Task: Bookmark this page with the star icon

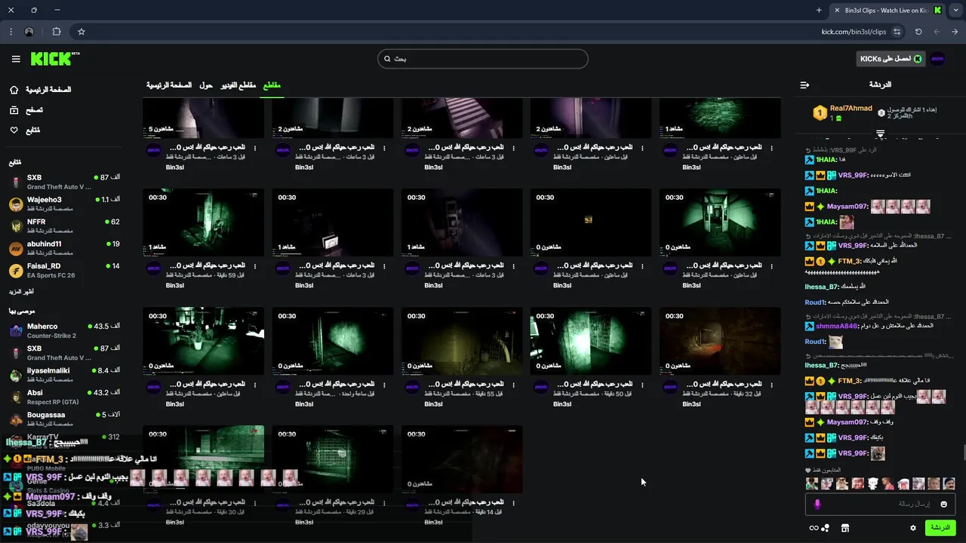Action: 82,32
